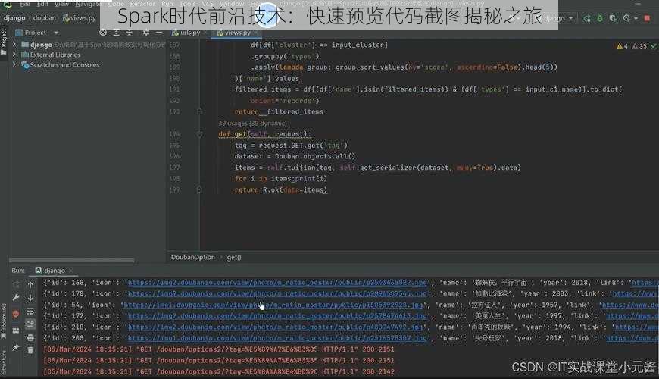This screenshot has width=659, height=379.
Task: Stop process with red Run panel button
Action: (16, 314)
